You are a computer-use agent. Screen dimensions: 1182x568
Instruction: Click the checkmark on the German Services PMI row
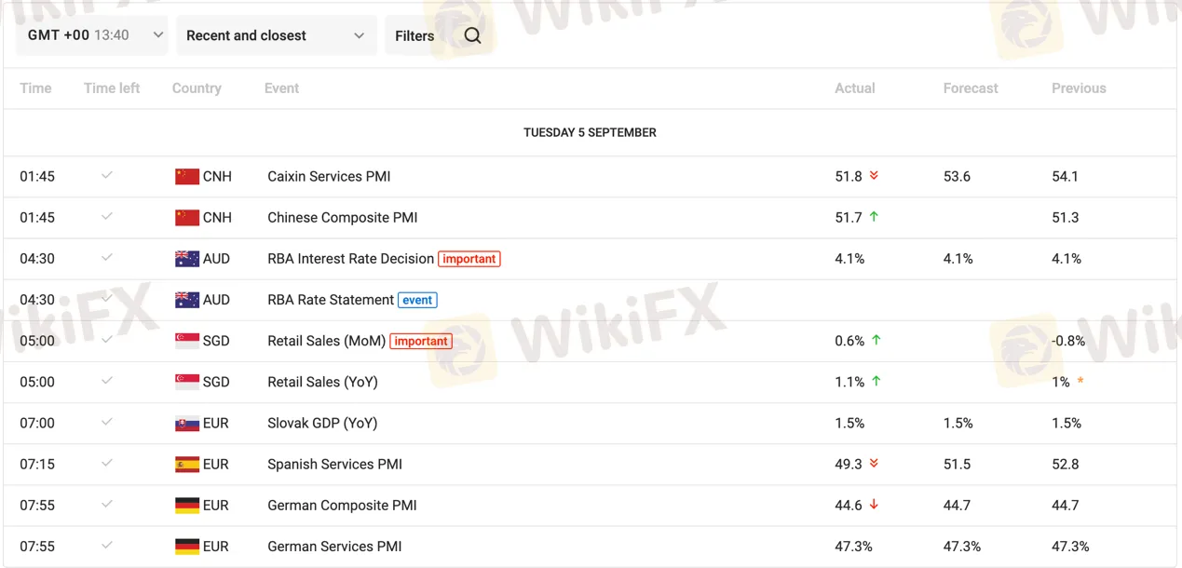[107, 546]
